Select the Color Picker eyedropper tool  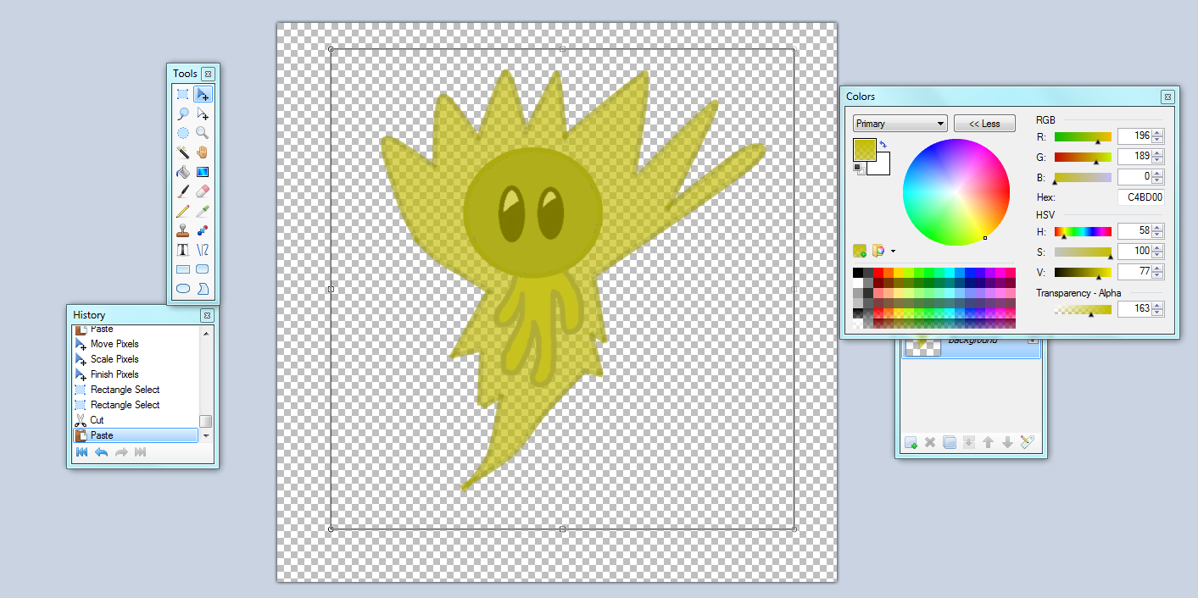pyautogui.click(x=203, y=211)
